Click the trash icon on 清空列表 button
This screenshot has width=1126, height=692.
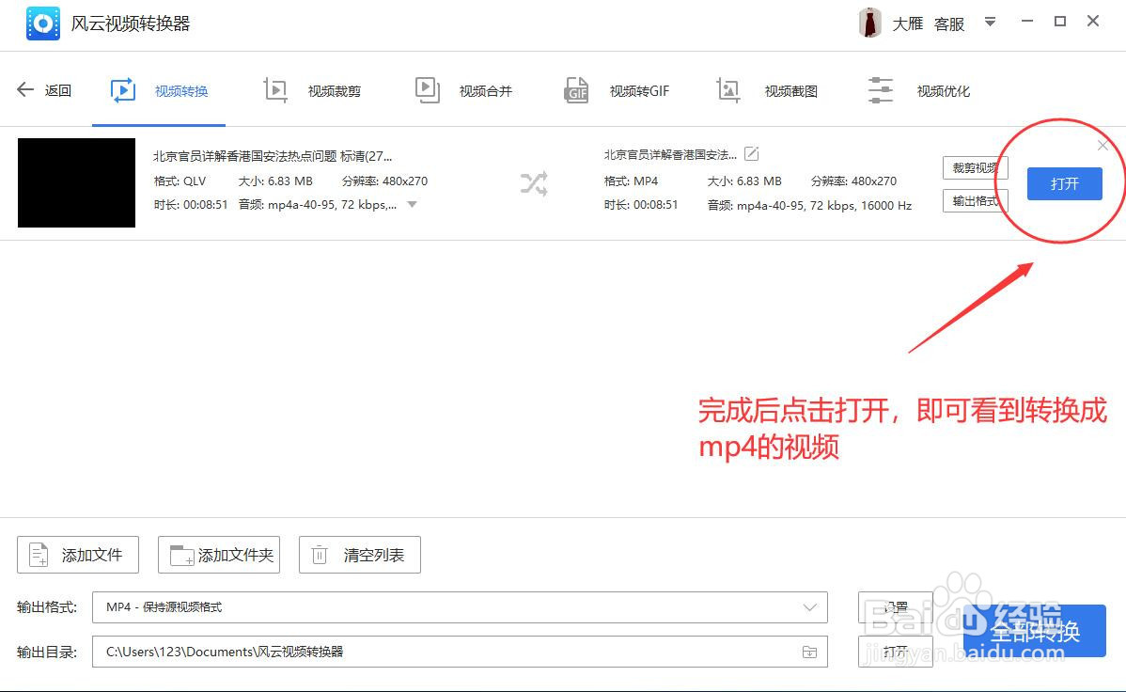click(320, 555)
